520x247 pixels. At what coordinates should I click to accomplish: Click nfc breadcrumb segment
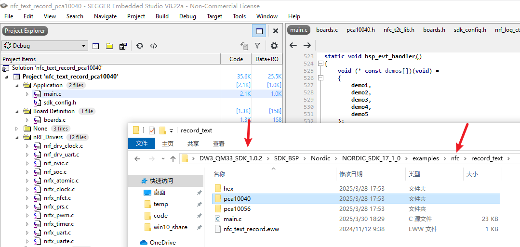[x=455, y=158]
